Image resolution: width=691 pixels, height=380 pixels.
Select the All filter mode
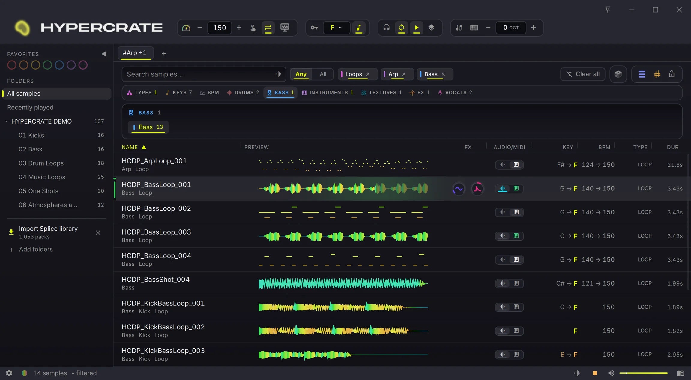pos(323,74)
